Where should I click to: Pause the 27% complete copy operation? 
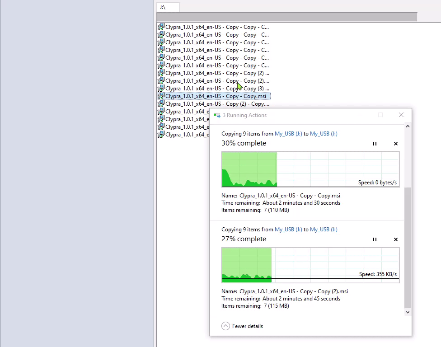(375, 239)
